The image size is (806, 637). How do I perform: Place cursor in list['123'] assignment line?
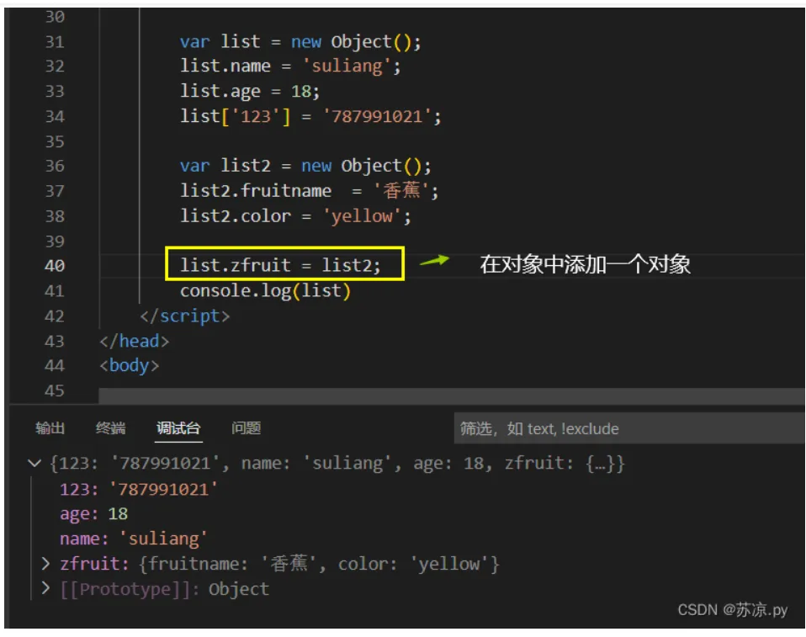310,116
